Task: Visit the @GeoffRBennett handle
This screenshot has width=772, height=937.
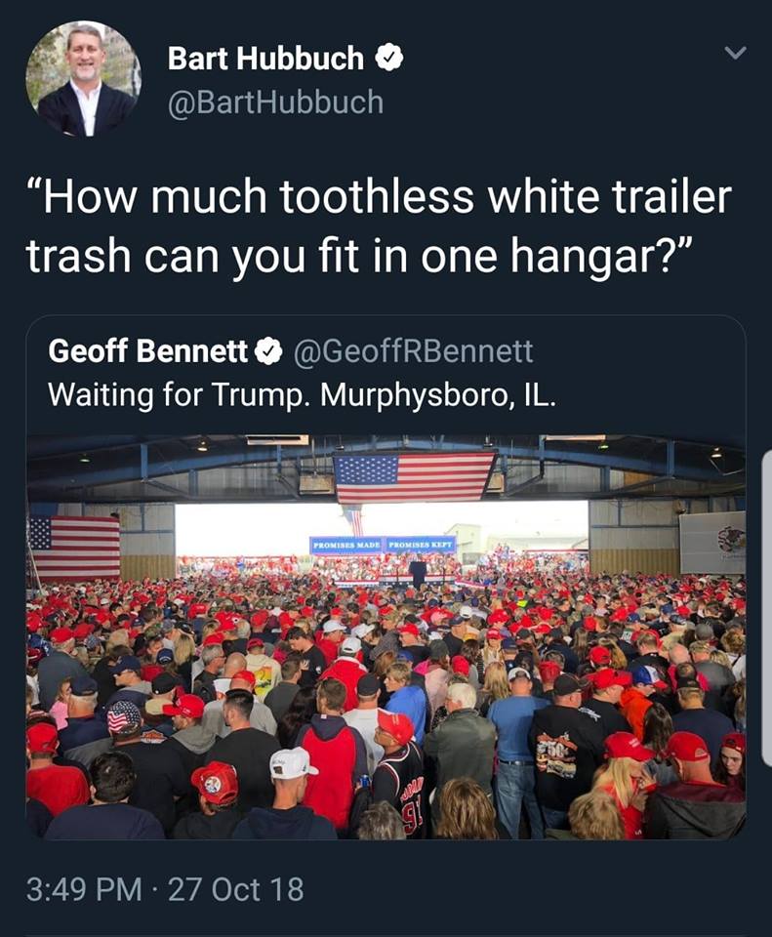Action: pyautogui.click(x=413, y=350)
